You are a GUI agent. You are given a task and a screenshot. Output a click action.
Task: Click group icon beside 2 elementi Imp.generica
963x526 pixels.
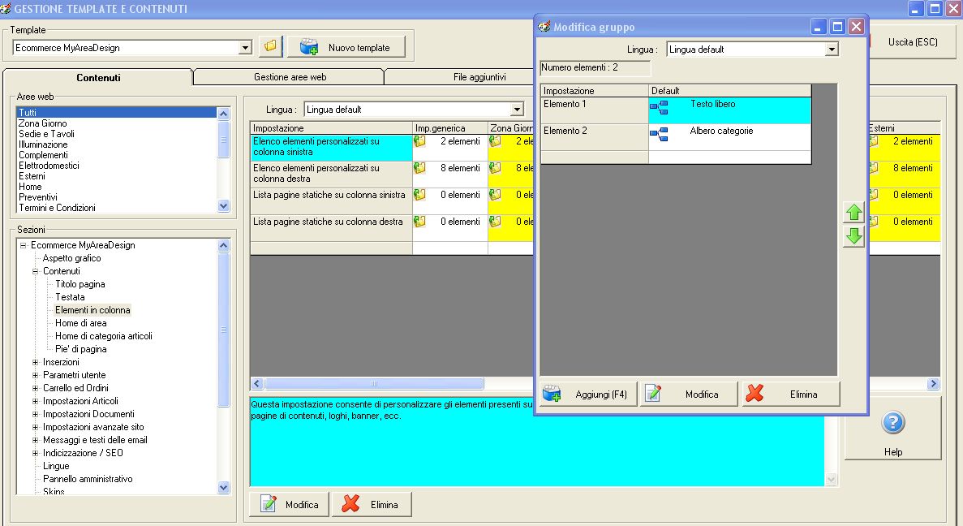419,141
